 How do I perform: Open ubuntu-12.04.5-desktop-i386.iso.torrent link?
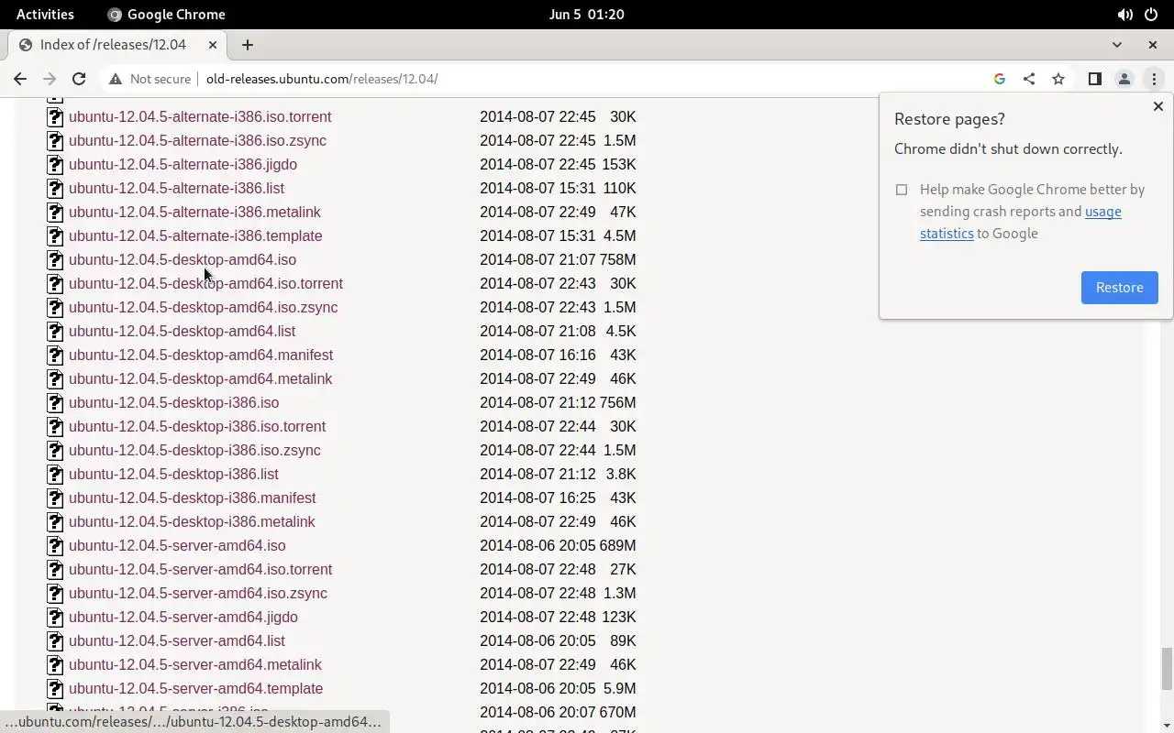[x=197, y=426]
